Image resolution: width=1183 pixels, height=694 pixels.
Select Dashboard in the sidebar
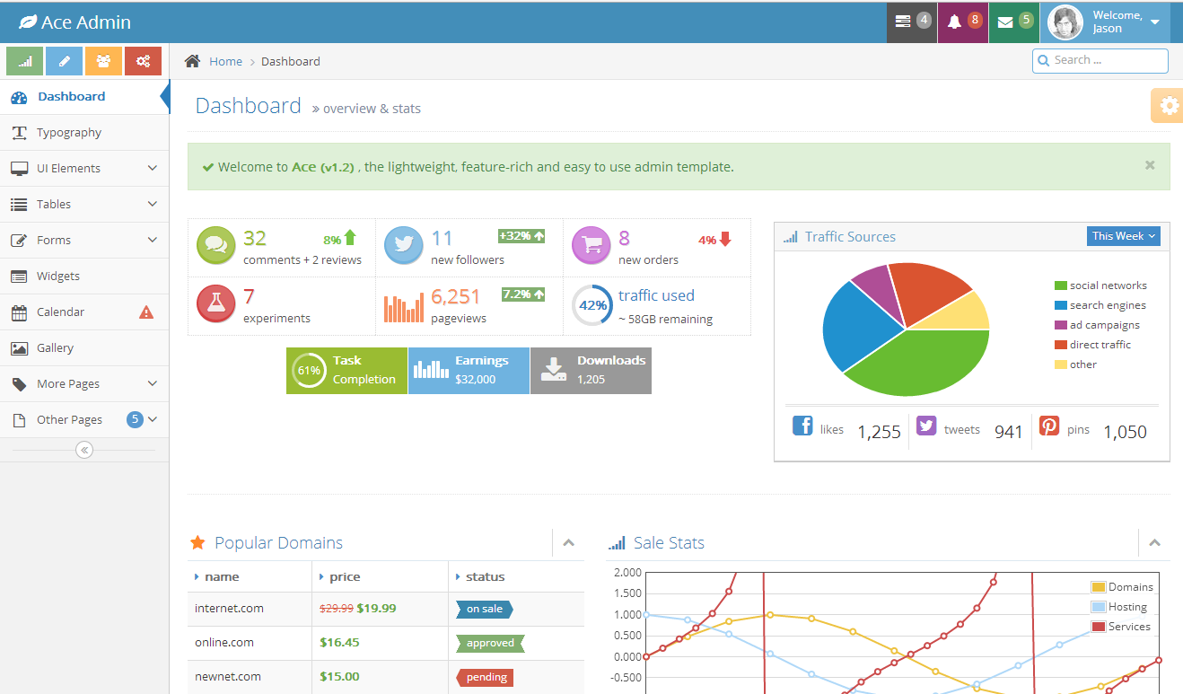[x=84, y=96]
